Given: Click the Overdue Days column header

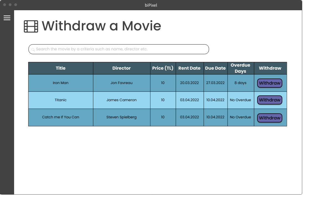Looking at the screenshot, I should pos(241,68).
